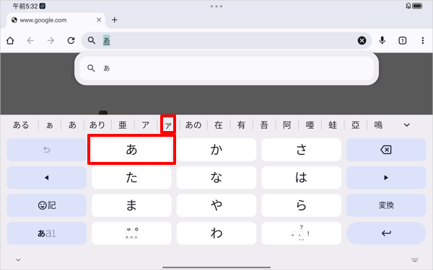Viewport: 433px width, 270px height.
Task: Select the 嗚 kanji candidate
Action: [378, 125]
